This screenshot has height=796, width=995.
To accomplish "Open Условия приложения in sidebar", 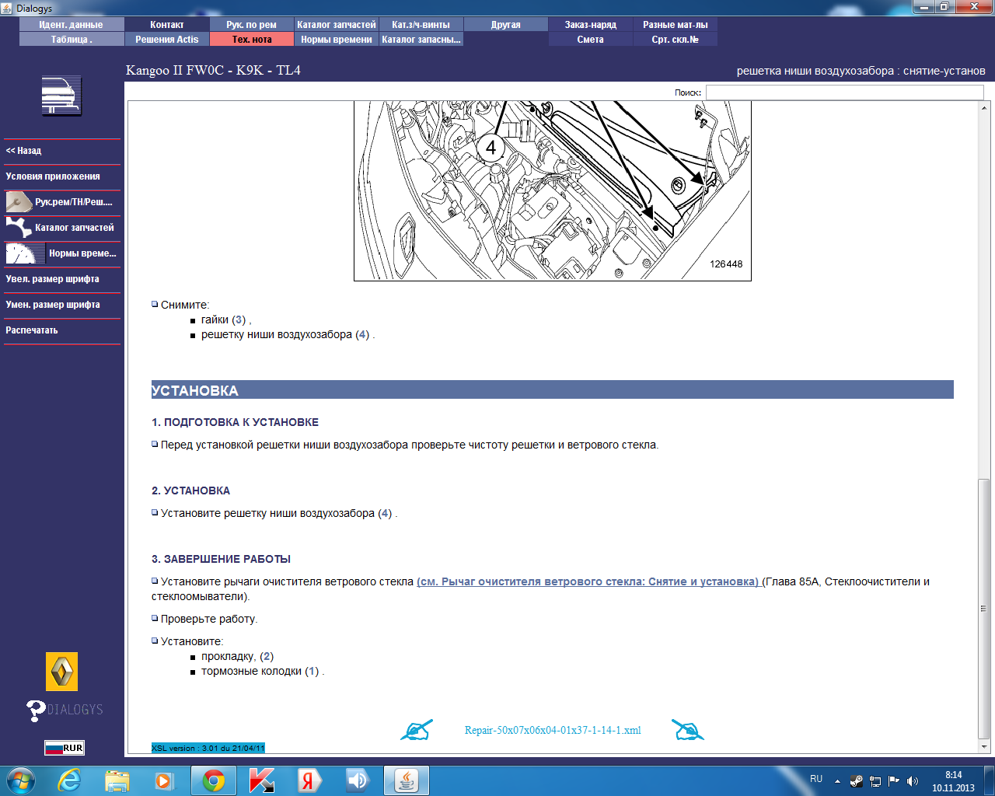I will 62,176.
